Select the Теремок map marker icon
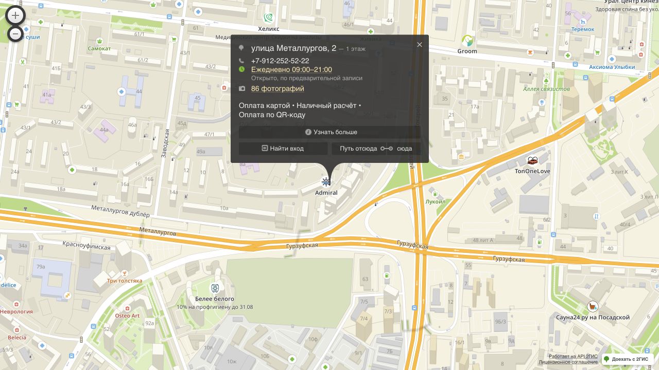Screen dimensions: 659x370 click(583, 22)
